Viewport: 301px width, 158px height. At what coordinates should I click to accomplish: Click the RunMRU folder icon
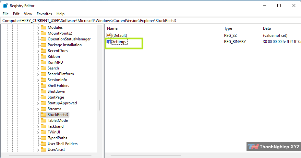(x=43, y=62)
